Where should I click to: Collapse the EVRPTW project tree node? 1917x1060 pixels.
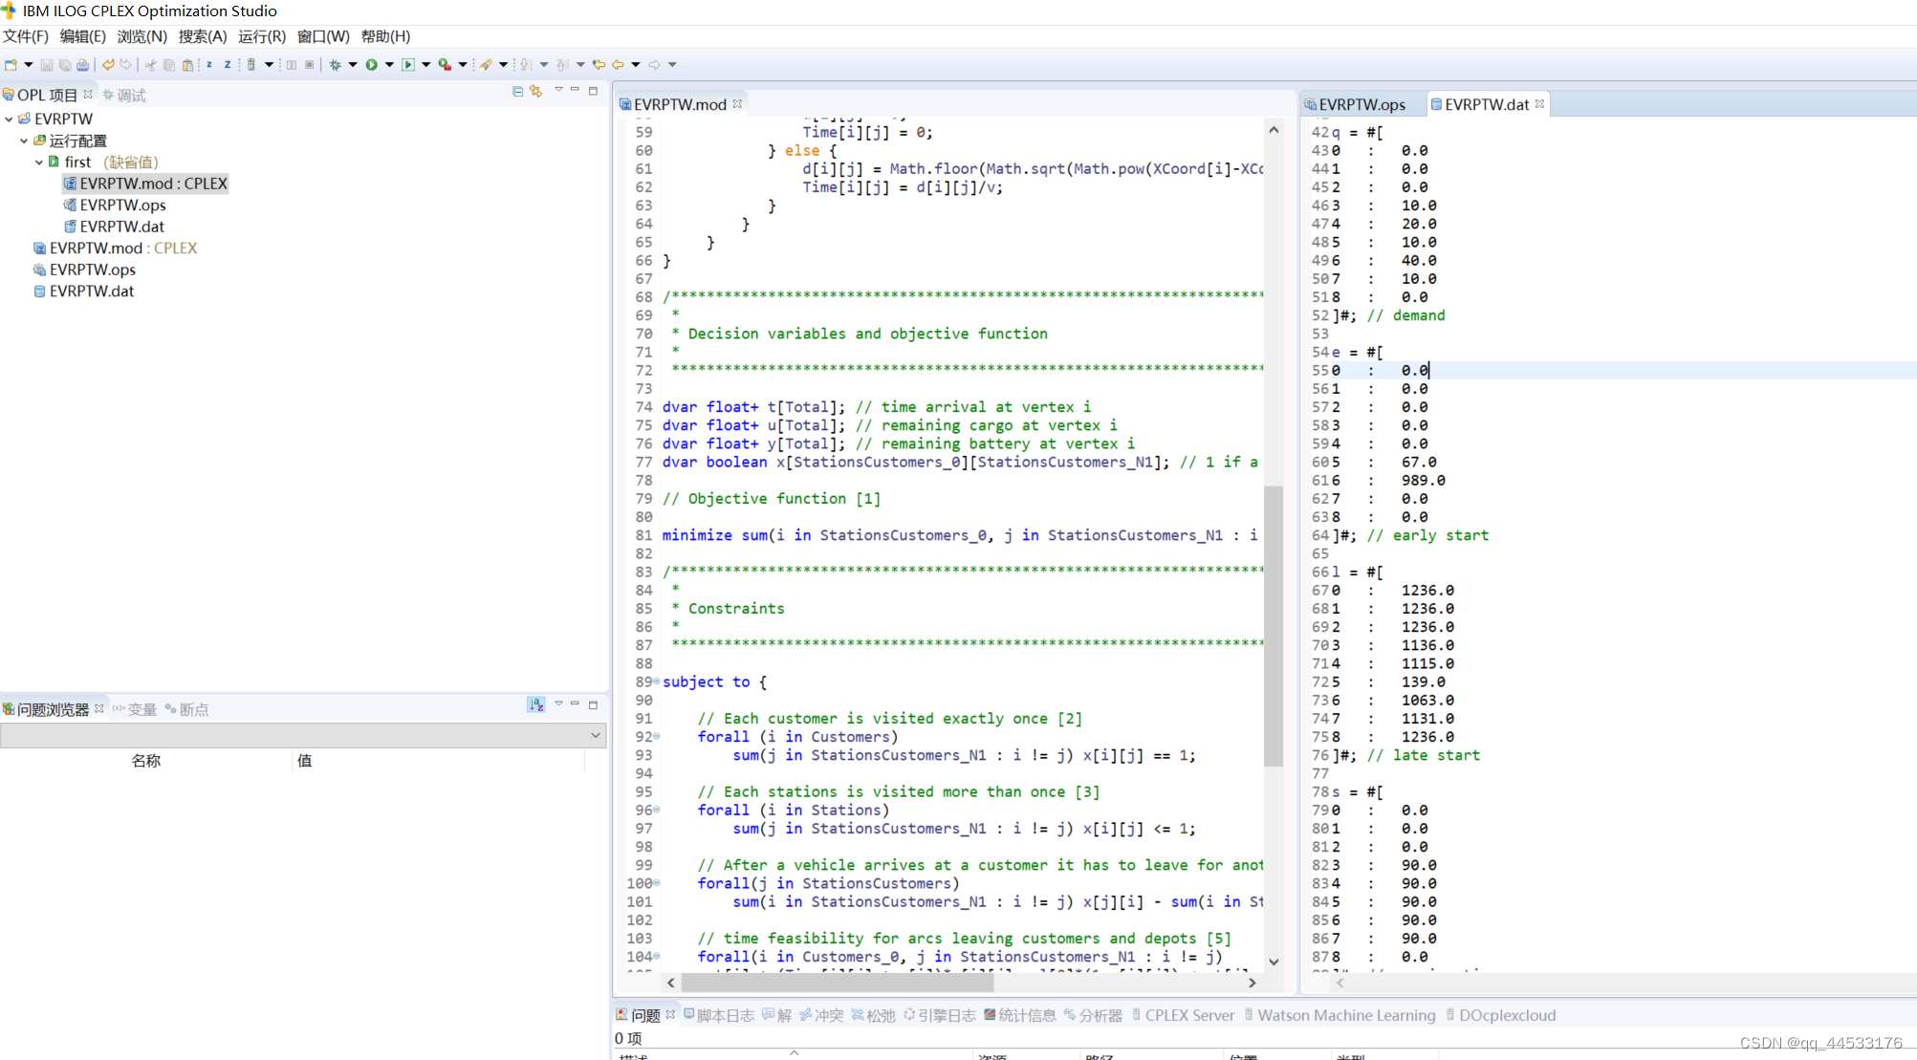(9, 119)
